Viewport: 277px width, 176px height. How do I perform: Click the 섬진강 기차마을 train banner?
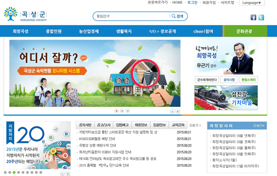pos(226,98)
